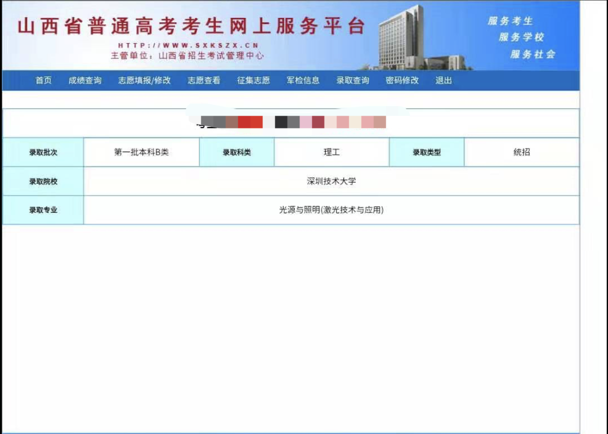This screenshot has height=434, width=608.
Task: Click the 录取科类 header cell
Action: tap(237, 152)
